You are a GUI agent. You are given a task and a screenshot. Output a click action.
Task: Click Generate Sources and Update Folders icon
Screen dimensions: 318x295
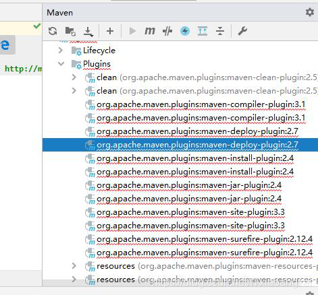[70, 31]
